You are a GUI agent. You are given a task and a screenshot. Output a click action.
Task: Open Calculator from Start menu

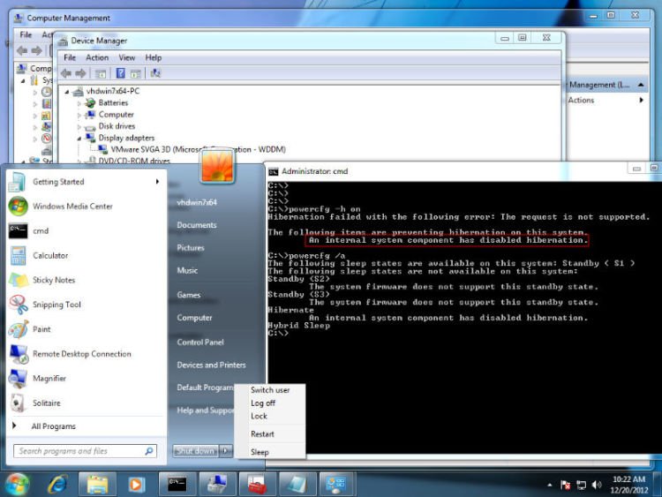pos(83,255)
